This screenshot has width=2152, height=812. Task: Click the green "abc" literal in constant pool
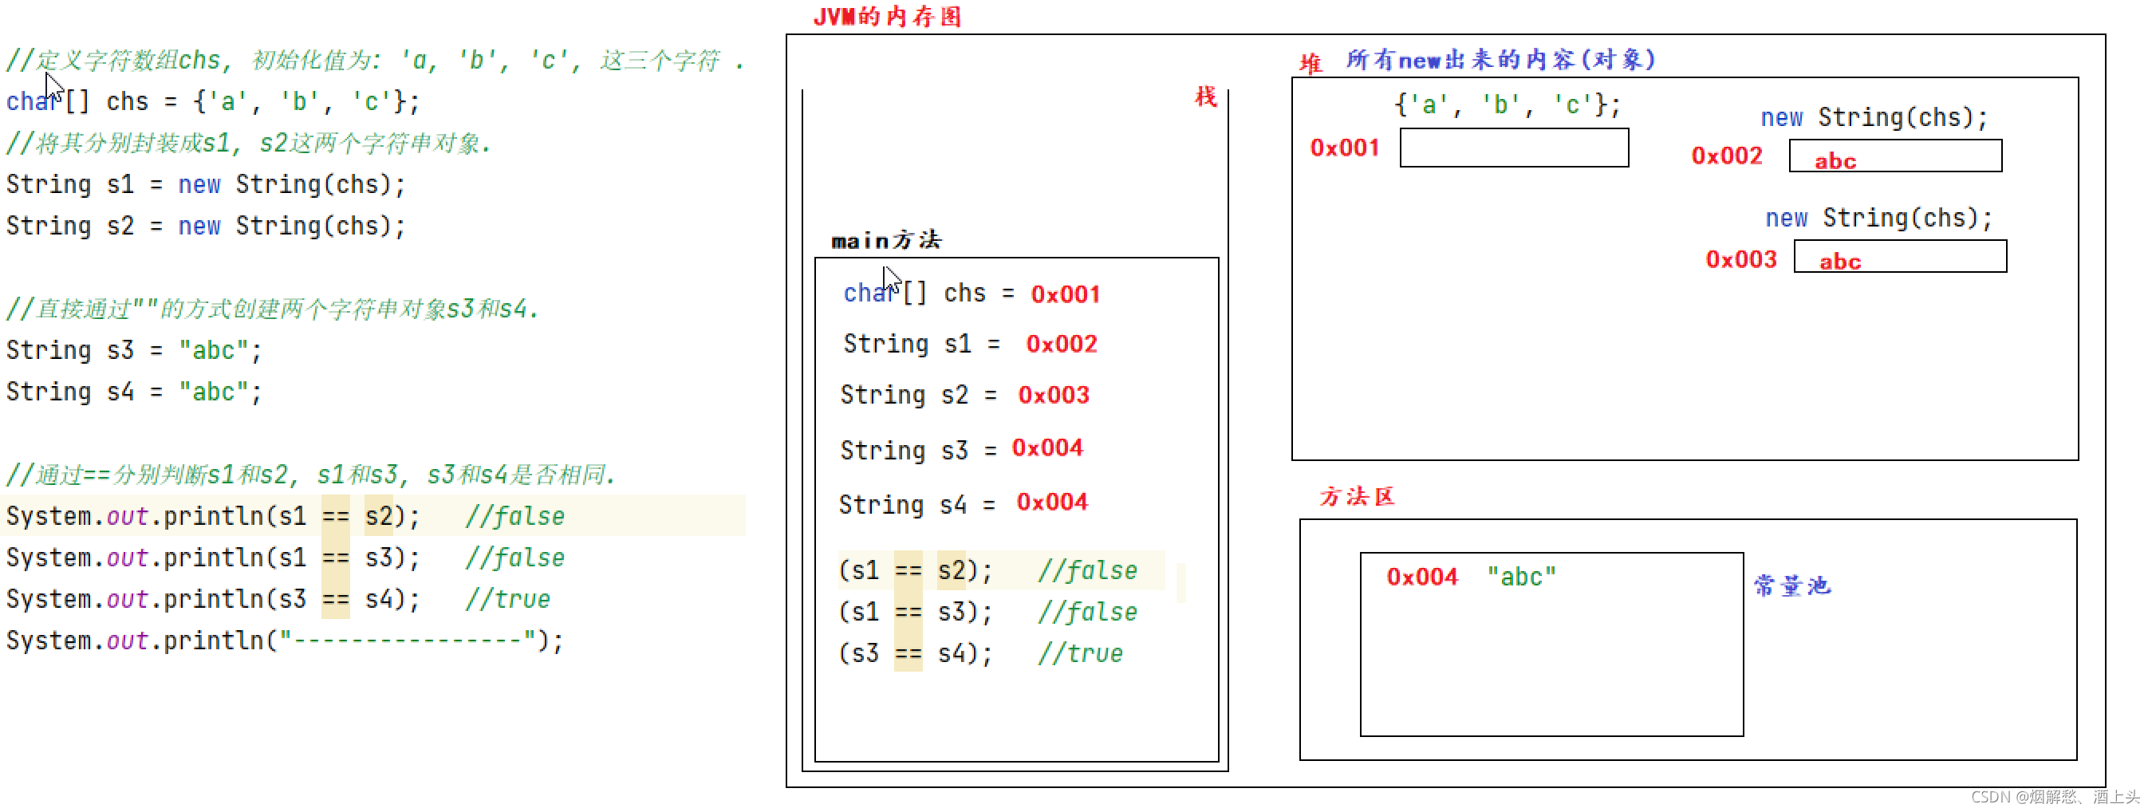[x=1521, y=577]
